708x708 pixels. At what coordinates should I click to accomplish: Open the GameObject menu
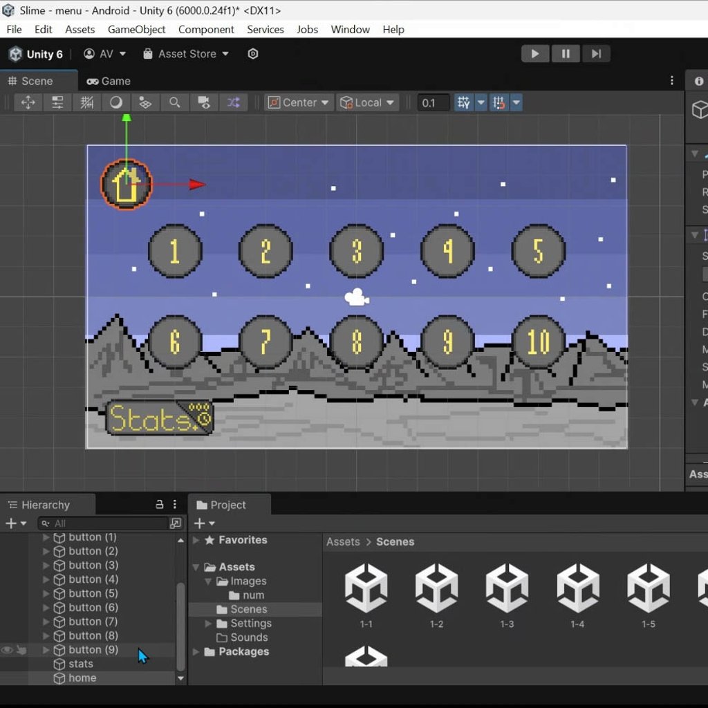pos(136,29)
